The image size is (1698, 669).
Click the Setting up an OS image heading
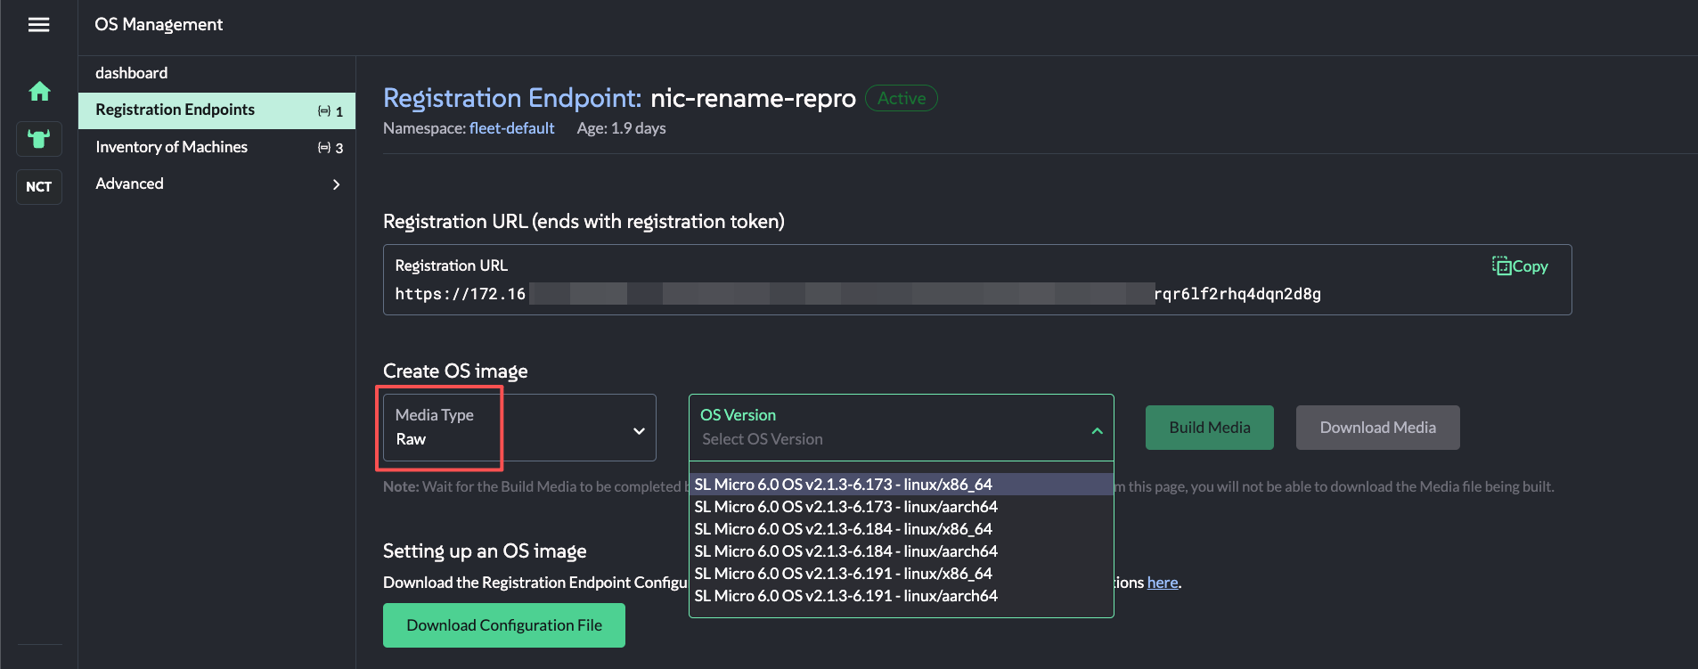pyautogui.click(x=485, y=551)
